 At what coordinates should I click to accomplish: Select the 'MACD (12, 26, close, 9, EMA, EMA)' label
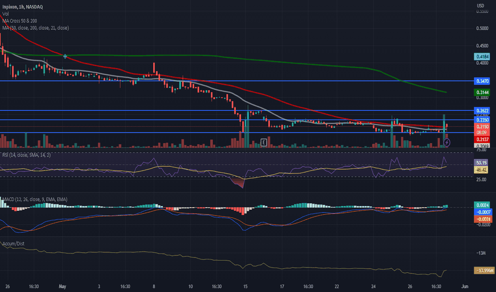click(x=35, y=199)
